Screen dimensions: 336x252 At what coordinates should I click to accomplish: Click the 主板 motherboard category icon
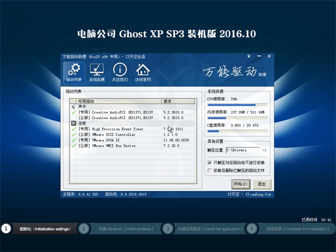73,123
